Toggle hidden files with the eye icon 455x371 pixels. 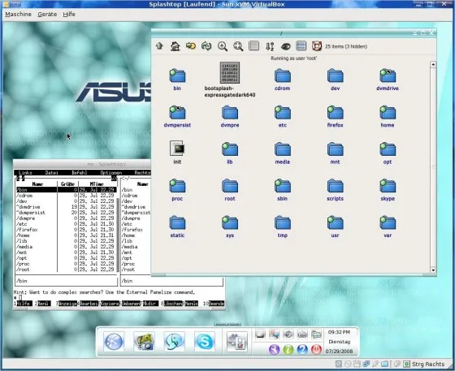coord(285,46)
